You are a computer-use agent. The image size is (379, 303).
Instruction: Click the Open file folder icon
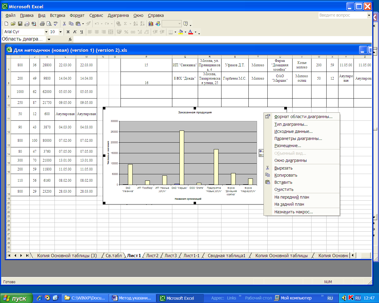pyautogui.click(x=13, y=24)
